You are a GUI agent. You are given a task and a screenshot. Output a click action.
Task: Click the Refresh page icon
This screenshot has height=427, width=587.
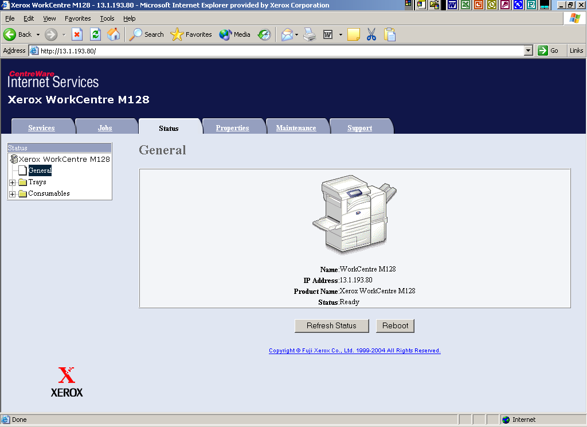tap(96, 34)
